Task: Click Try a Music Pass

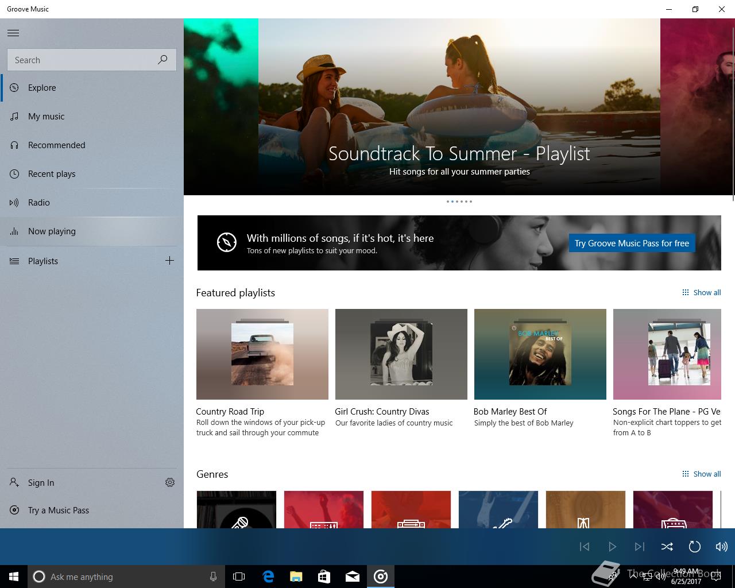Action: (x=92, y=510)
